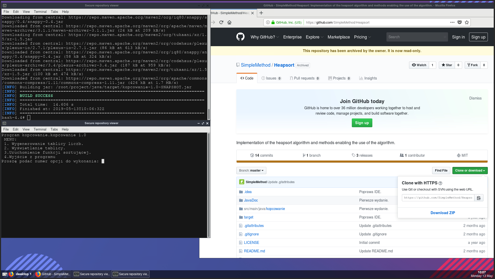The image size is (495, 279).
Task: Close the GitHub Heapsort browser tab
Action: tap(253, 13)
